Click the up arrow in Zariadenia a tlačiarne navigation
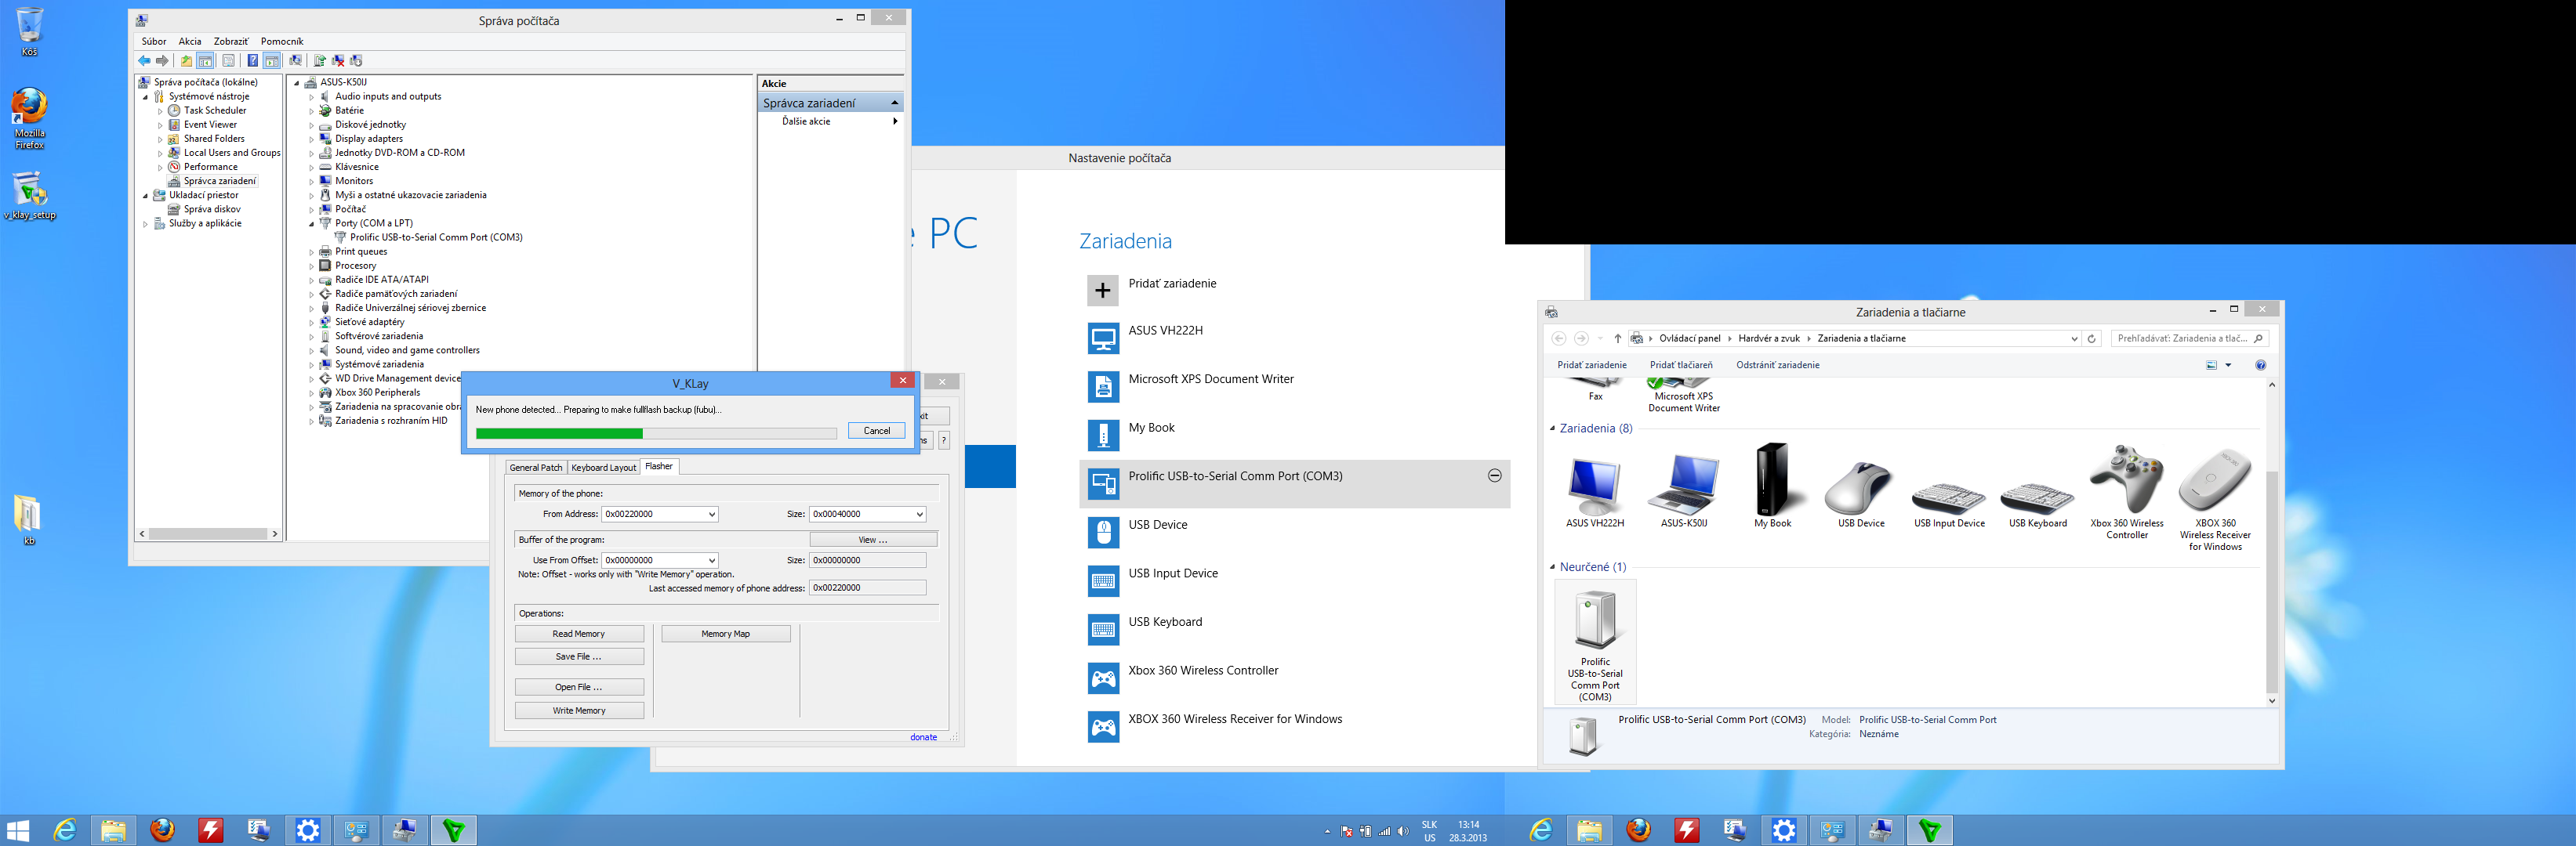2576x846 pixels. tap(1617, 338)
